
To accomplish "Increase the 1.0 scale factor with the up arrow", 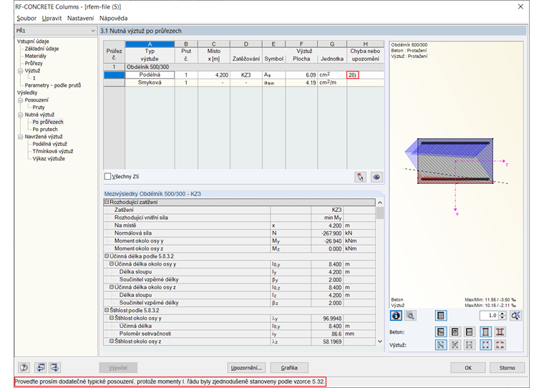I will pyautogui.click(x=502, y=314).
